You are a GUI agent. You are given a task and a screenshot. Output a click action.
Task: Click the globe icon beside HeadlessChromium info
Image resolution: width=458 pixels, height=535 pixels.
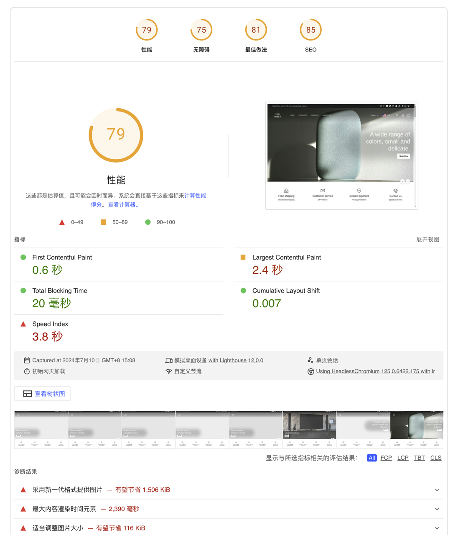point(310,371)
